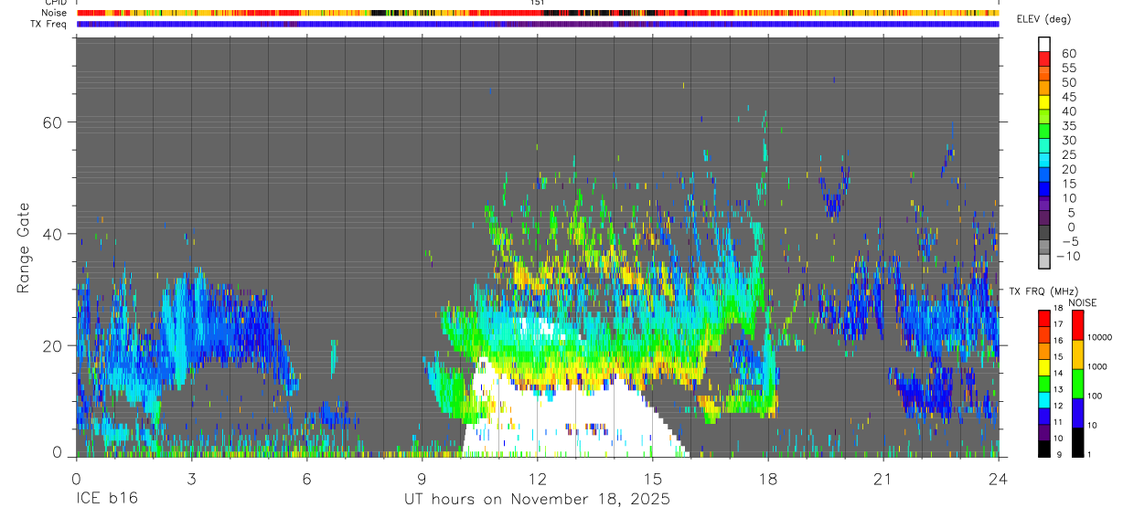Screen dimensions: 1123x518
Task: Click the 24 tick on the UT hours axis
Action: 999,478
